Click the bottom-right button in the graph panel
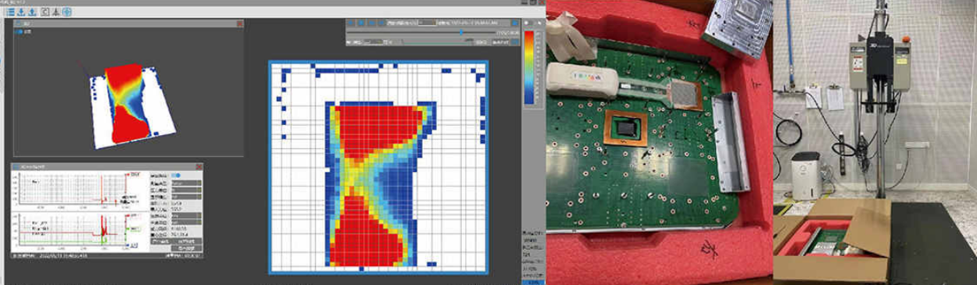The image size is (977, 285). [x=186, y=249]
